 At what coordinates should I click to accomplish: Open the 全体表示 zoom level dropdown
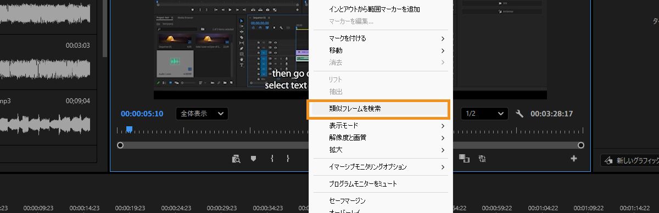[x=202, y=114]
